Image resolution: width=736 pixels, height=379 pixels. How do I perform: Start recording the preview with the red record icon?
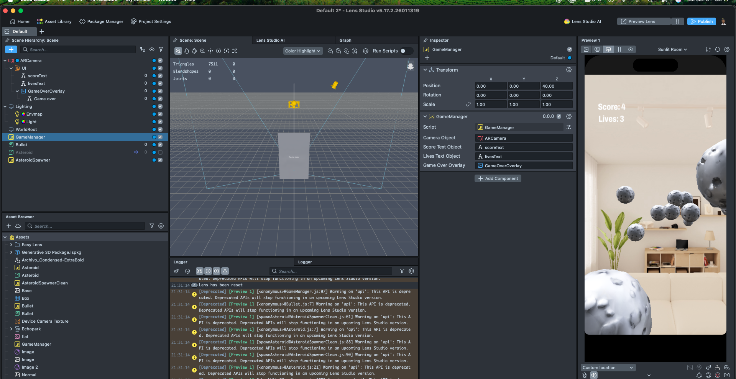(718, 375)
